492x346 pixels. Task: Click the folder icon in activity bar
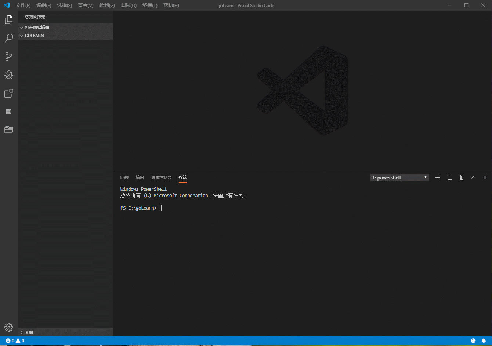(9, 130)
